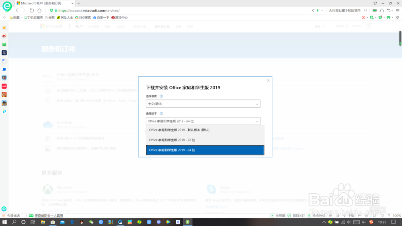
Task: Click help icon next to 选择版本
Action: tap(161, 114)
